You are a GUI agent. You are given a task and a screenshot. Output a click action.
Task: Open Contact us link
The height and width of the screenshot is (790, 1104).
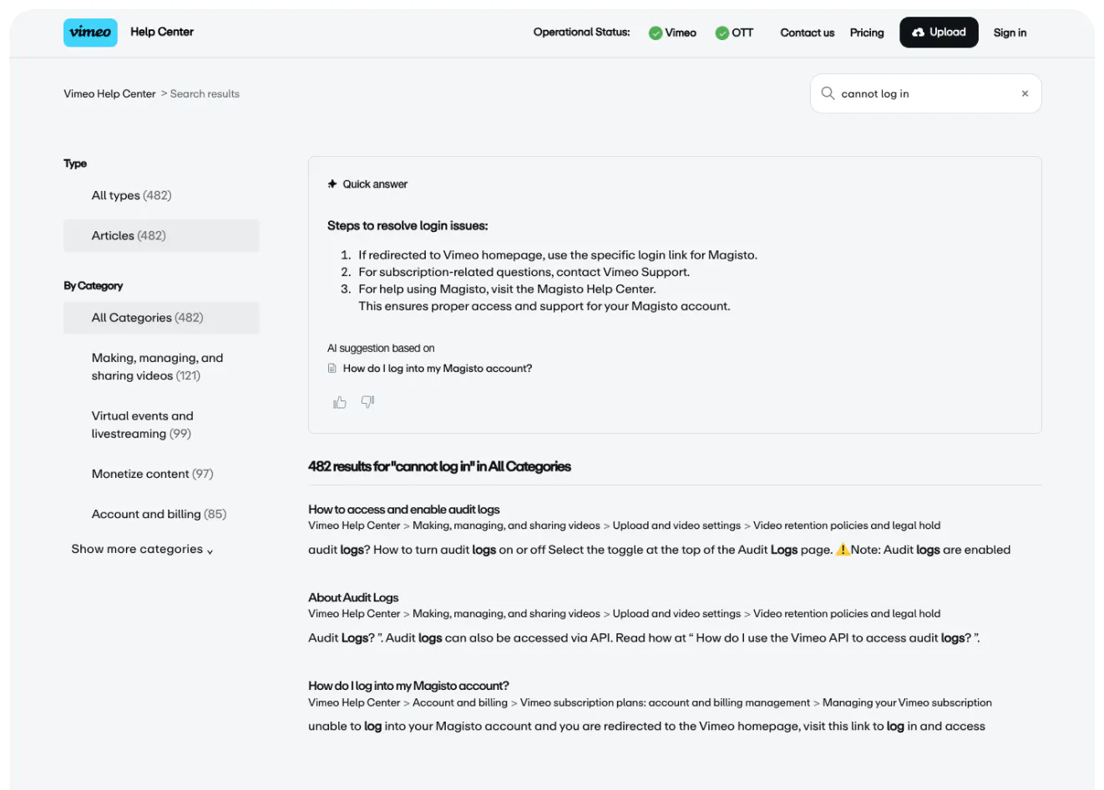(807, 33)
